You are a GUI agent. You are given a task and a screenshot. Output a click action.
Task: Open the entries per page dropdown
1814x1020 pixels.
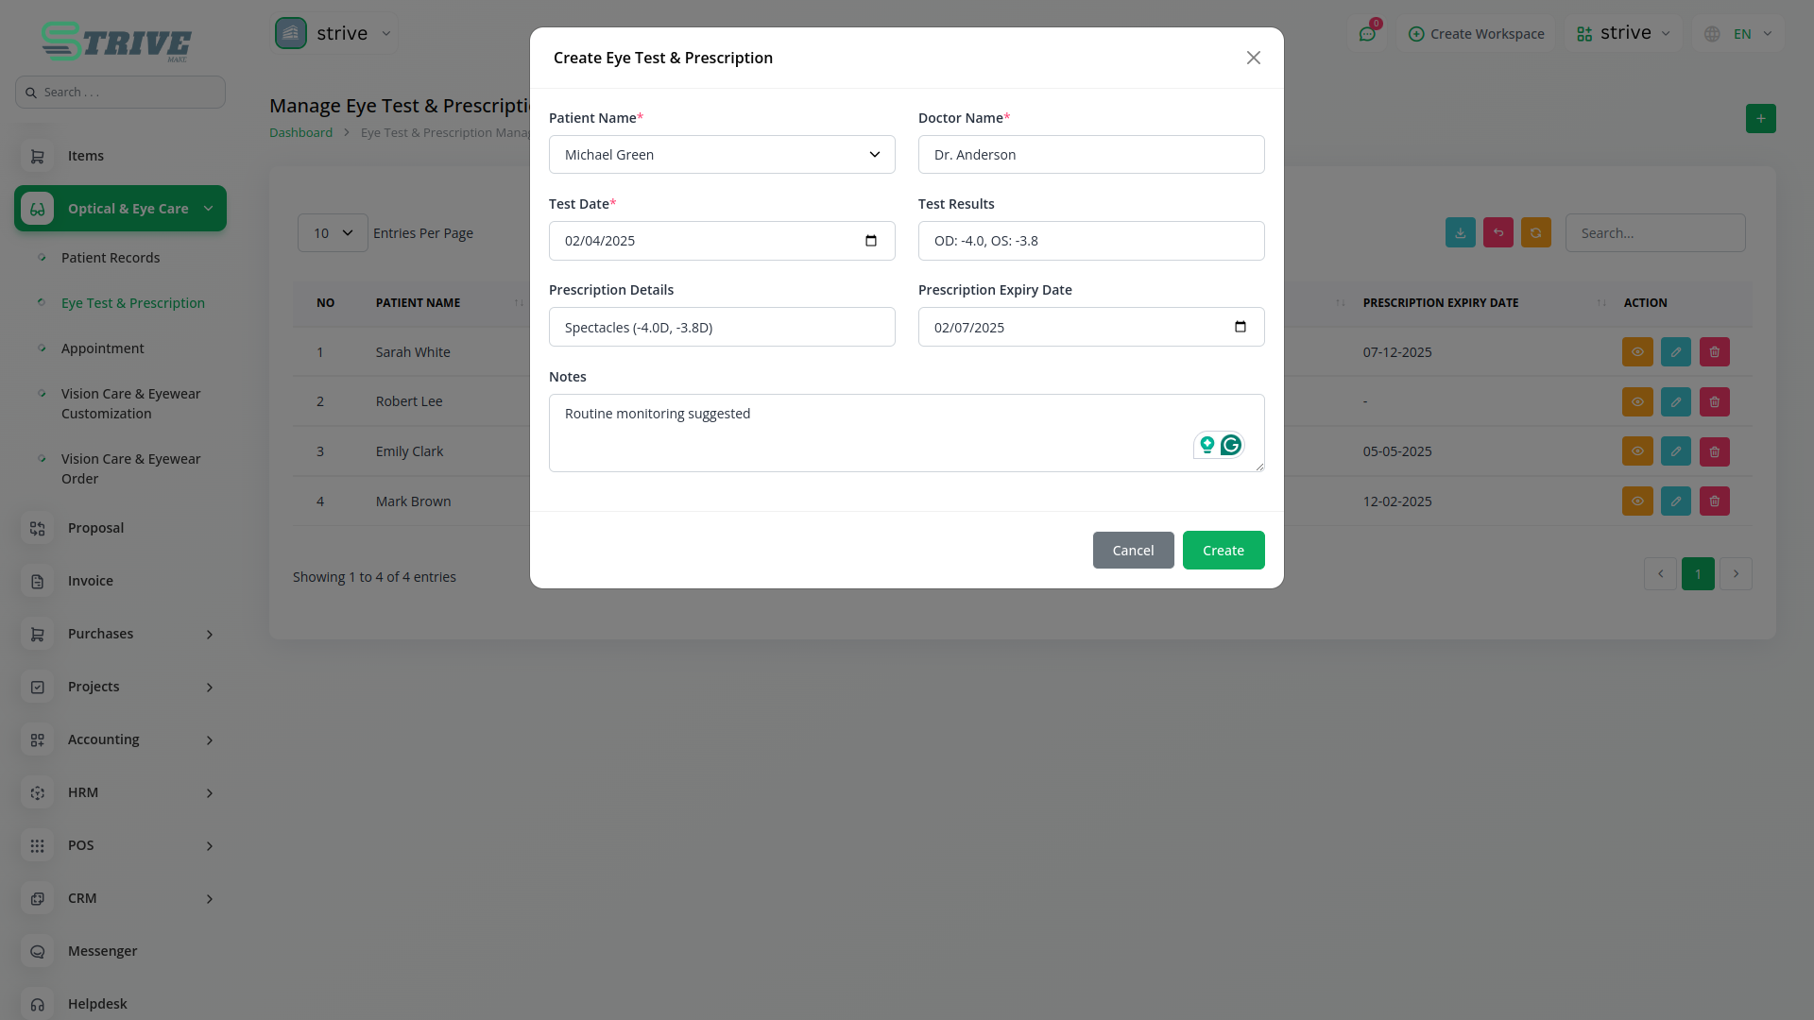tap(333, 233)
